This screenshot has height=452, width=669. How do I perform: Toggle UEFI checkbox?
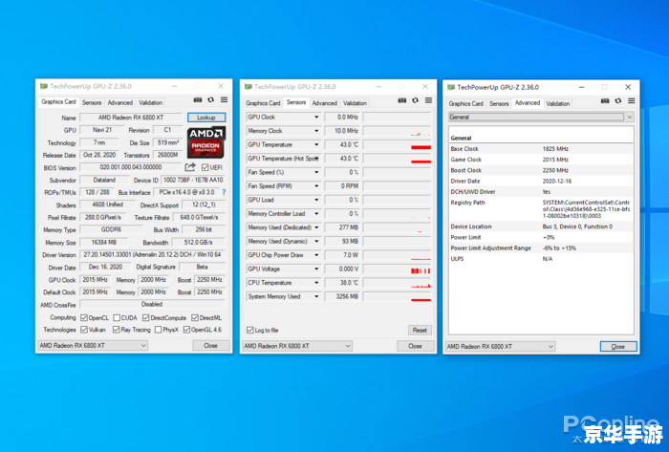[205, 167]
